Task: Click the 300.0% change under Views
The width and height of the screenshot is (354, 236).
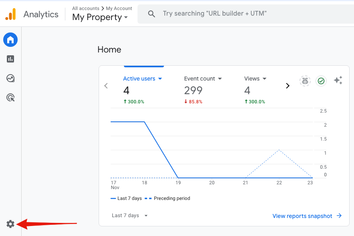Action: tap(255, 102)
